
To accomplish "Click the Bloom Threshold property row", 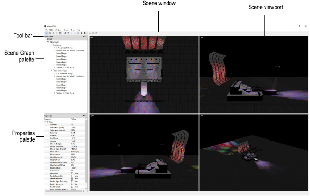I will point(65,146).
